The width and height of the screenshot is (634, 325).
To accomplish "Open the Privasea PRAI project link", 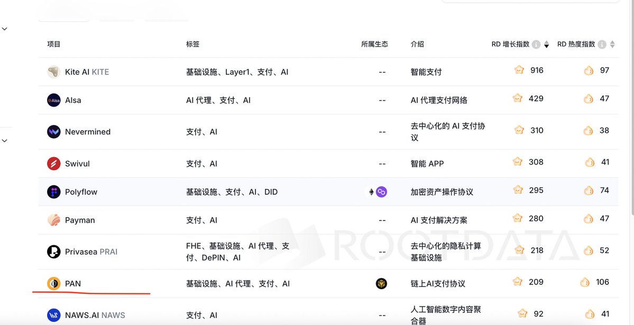I will point(91,252).
